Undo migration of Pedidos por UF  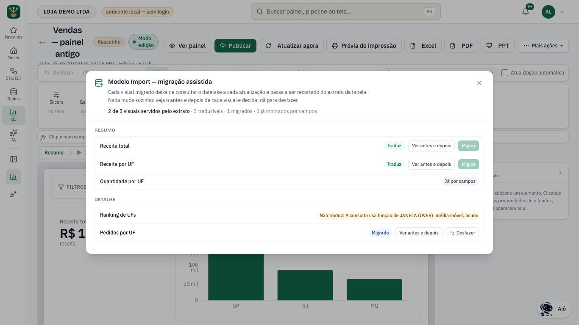[462, 233]
